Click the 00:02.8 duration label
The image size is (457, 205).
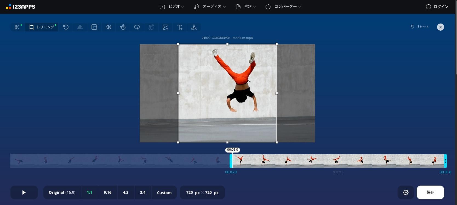[x=338, y=172]
